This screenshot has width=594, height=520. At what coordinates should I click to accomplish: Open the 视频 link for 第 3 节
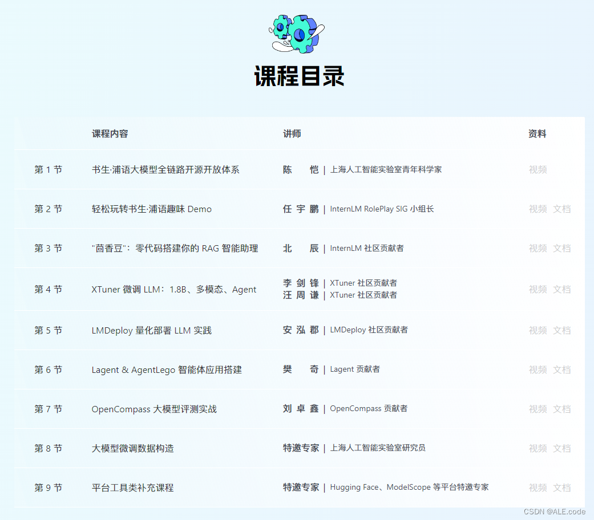pyautogui.click(x=538, y=248)
